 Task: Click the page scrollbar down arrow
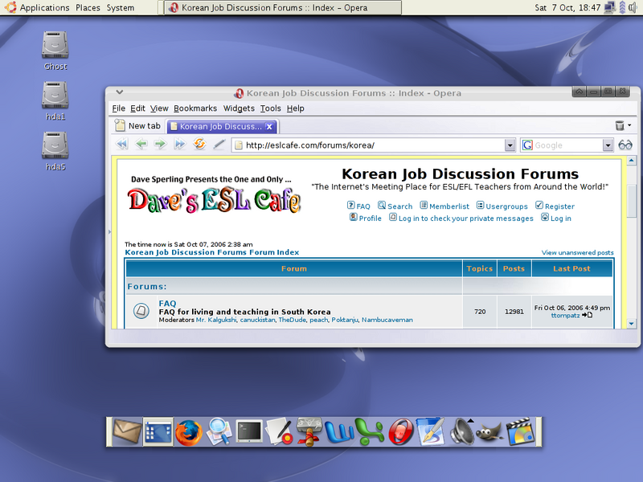click(632, 324)
